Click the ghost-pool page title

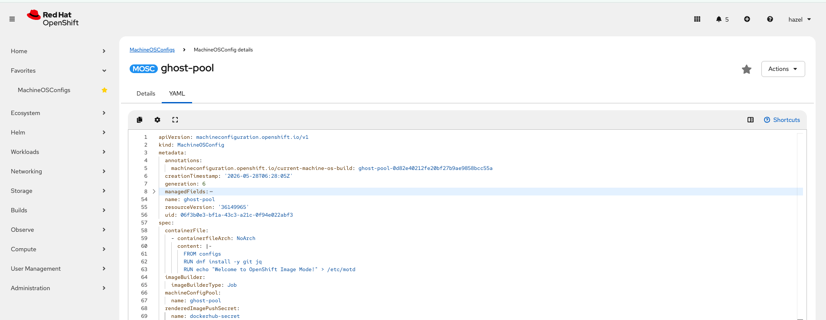[x=187, y=68]
